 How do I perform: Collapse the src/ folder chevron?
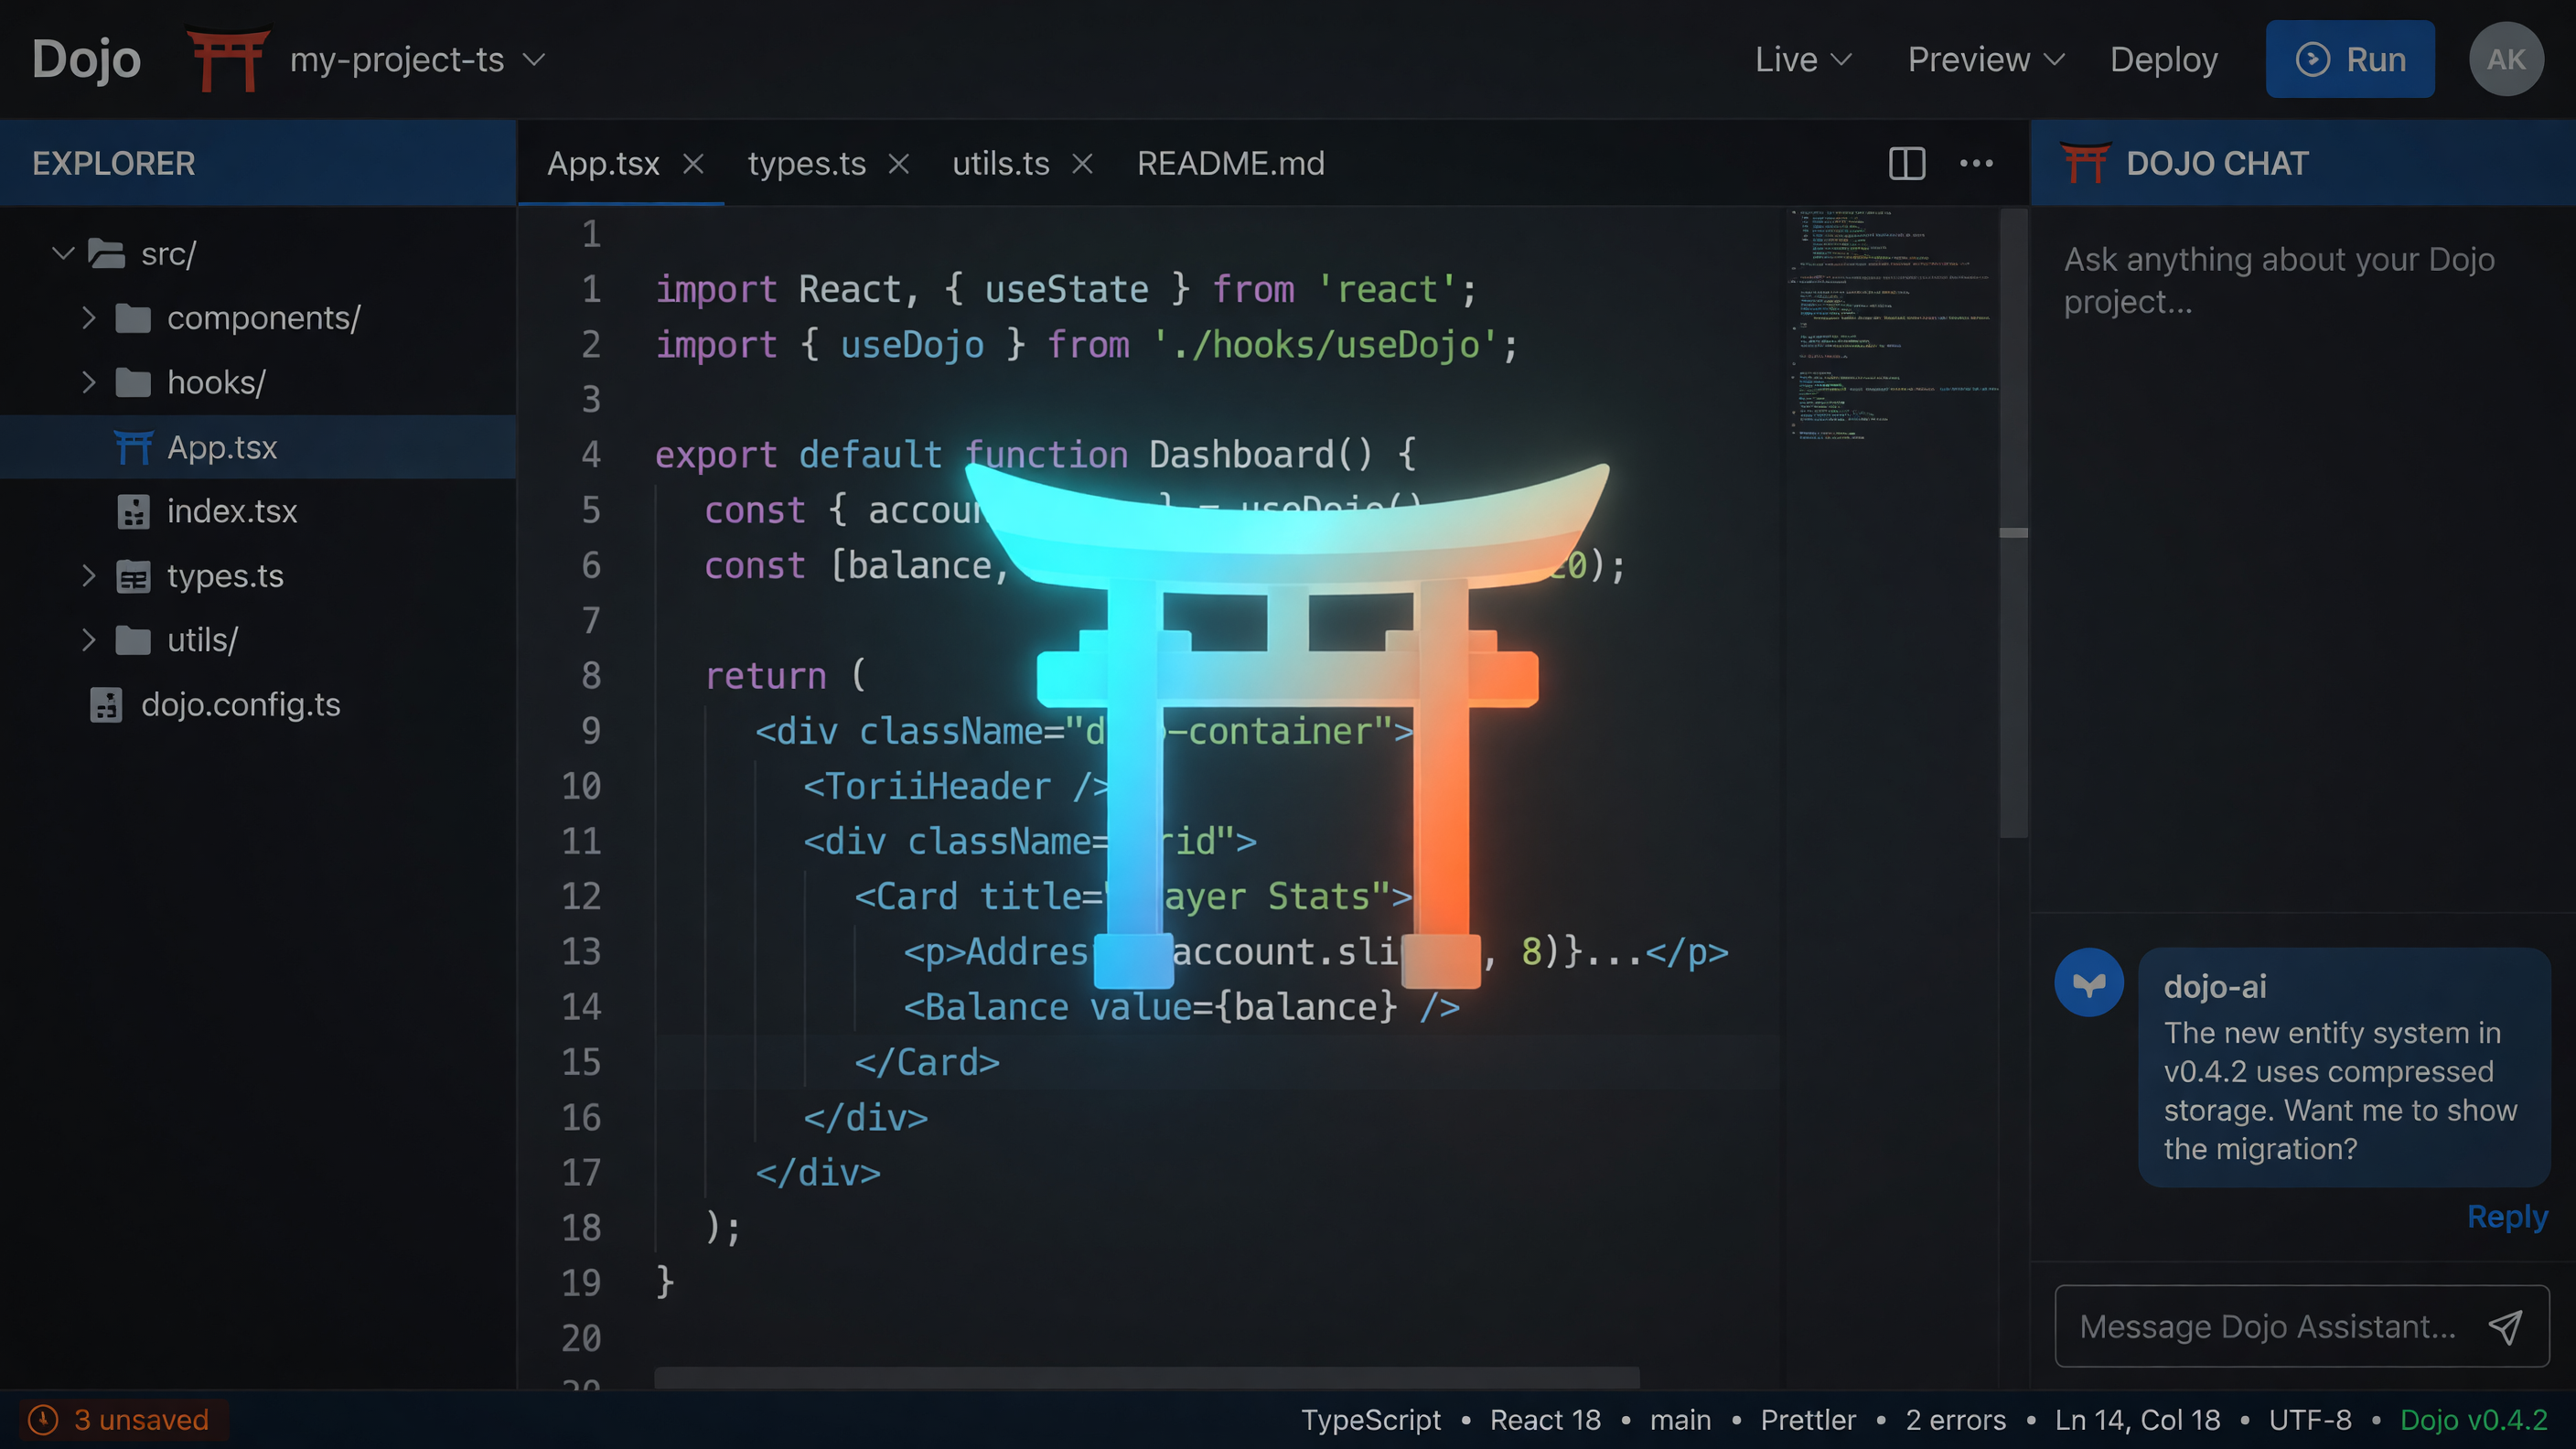(63, 254)
